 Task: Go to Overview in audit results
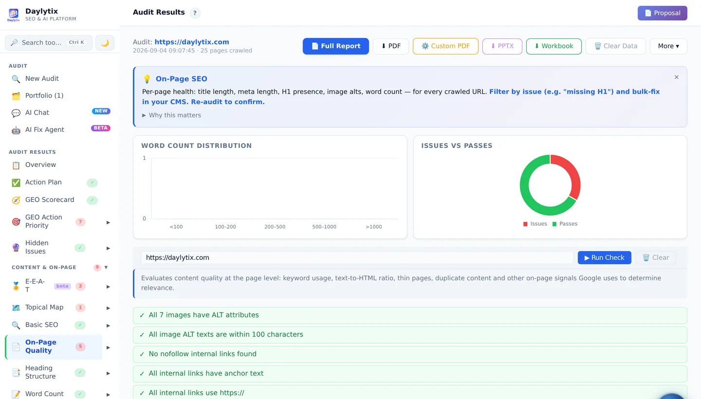coord(40,164)
